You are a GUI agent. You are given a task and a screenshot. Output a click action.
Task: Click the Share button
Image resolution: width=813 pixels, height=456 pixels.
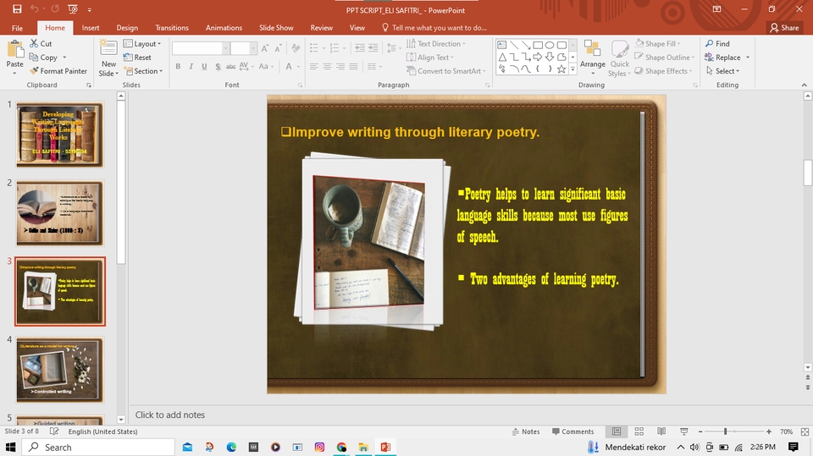tap(784, 28)
